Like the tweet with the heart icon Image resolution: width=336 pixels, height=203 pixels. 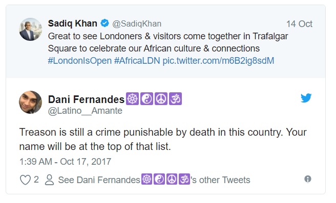point(25,180)
